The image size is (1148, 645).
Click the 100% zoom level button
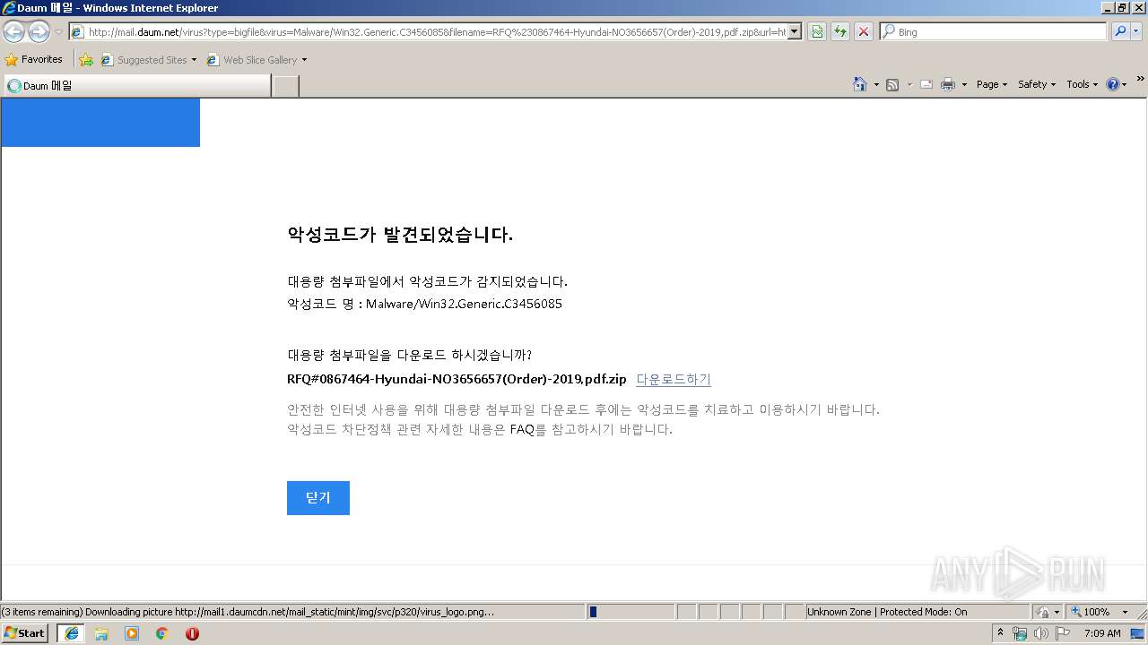coord(1091,612)
